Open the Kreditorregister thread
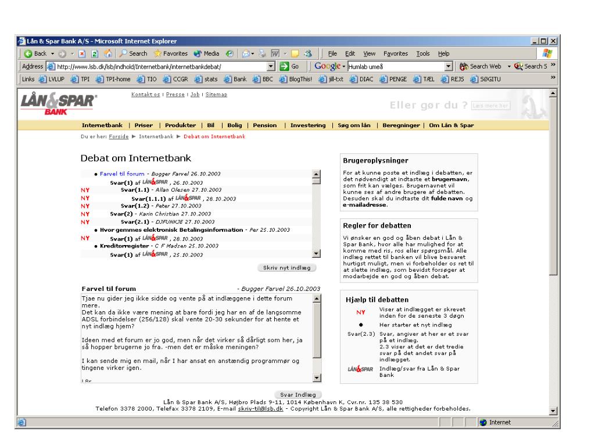Viewport: 595px width, 446px height. tap(124, 246)
